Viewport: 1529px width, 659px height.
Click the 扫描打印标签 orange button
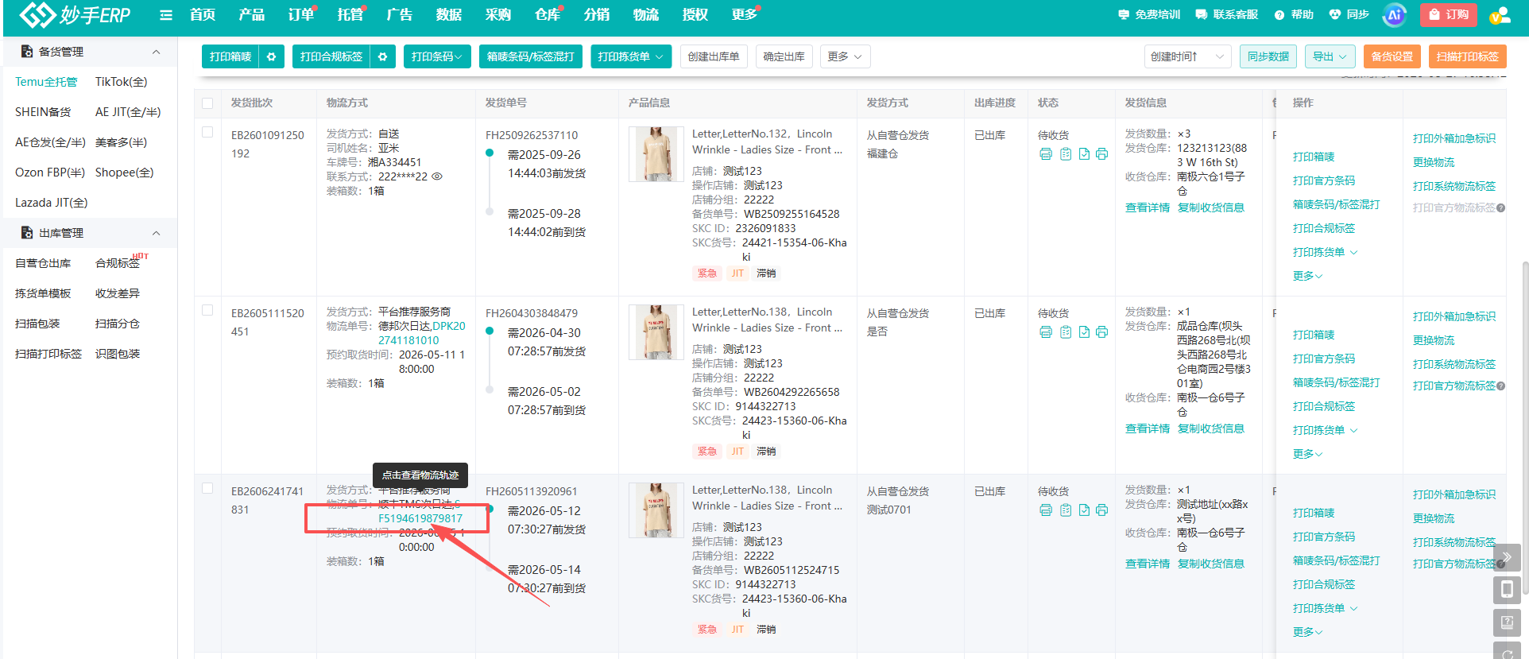[x=1468, y=56]
